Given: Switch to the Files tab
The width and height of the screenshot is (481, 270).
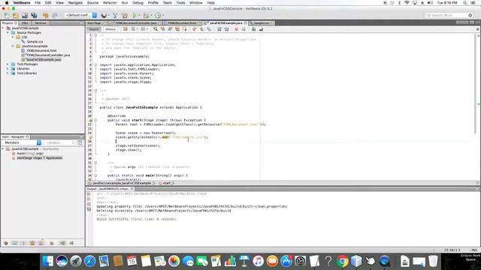Looking at the screenshot, I should click(25, 23).
